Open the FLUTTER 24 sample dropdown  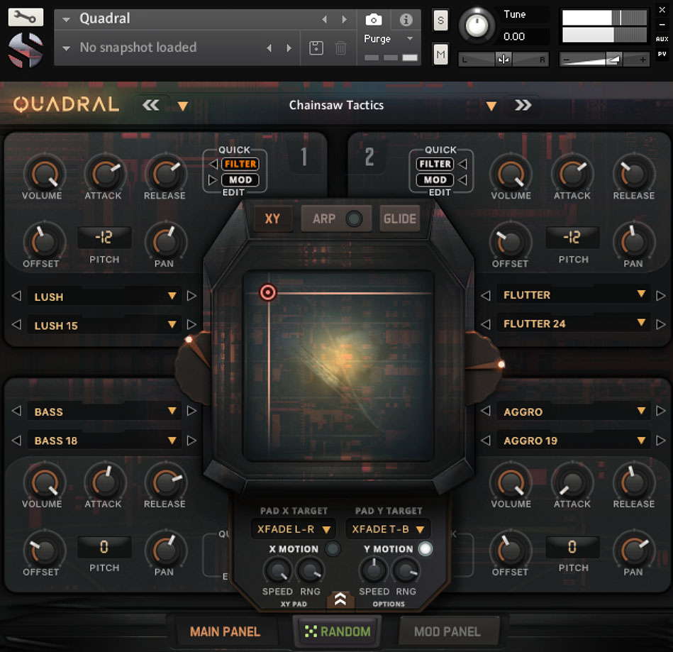[641, 323]
